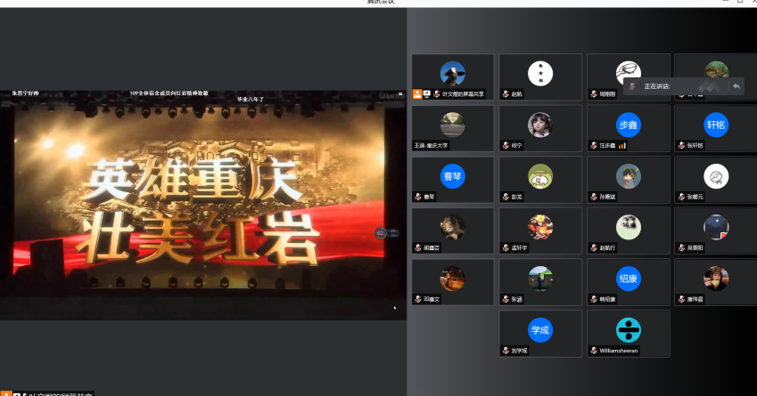Click the orange signal strength bars beside 任步鑫
The image size is (757, 396).
click(622, 145)
